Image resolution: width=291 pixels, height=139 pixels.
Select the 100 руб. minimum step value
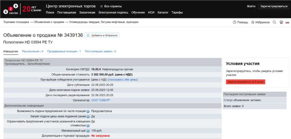point(97,131)
